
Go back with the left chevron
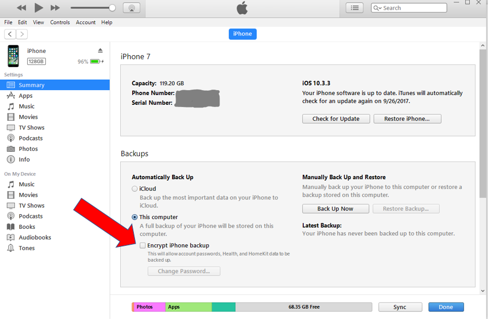click(10, 34)
